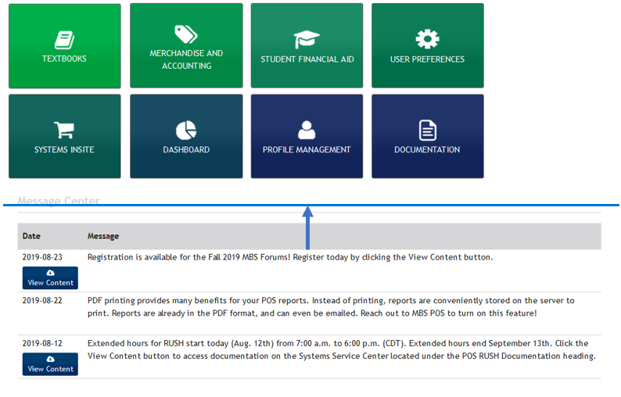Click the person icon for Profile Management
Image resolution: width=621 pixels, height=397 pixels.
pyautogui.click(x=307, y=130)
